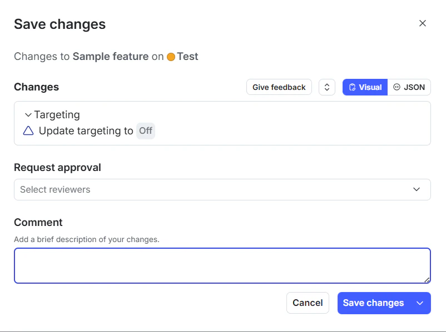Close the Save changes dialog
446x332 pixels.
423,23
